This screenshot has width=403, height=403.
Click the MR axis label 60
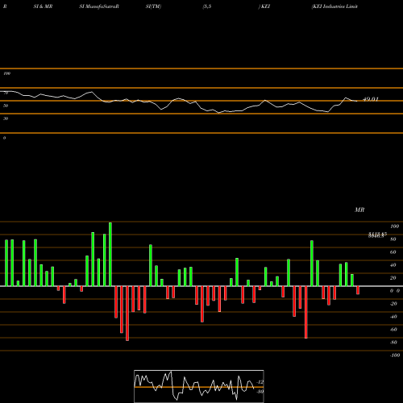coord(393,252)
